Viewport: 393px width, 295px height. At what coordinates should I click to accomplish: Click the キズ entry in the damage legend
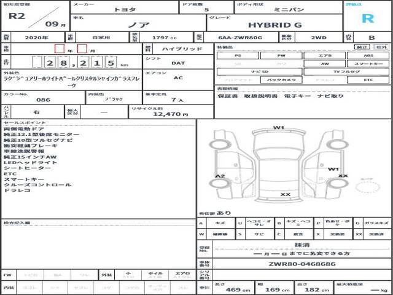coord(220,224)
